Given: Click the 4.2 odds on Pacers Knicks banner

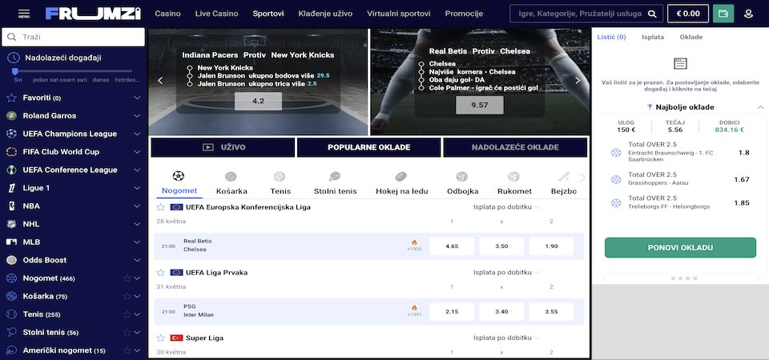Looking at the screenshot, I should 258,102.
